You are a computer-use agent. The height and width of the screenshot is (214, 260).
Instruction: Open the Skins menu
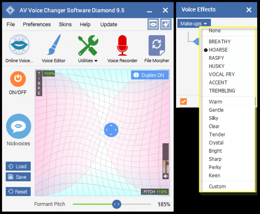[65, 25]
